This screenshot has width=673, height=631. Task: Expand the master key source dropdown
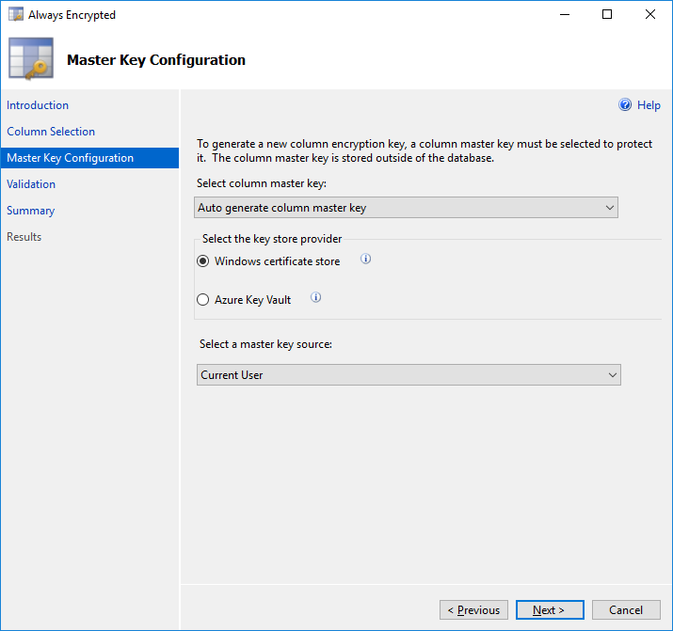409,375
